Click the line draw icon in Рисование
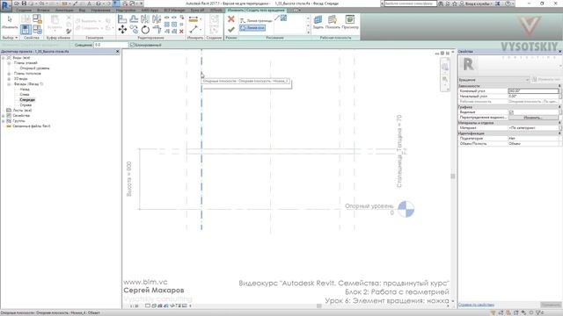Viewport: 563px width, 316px height. [277, 18]
